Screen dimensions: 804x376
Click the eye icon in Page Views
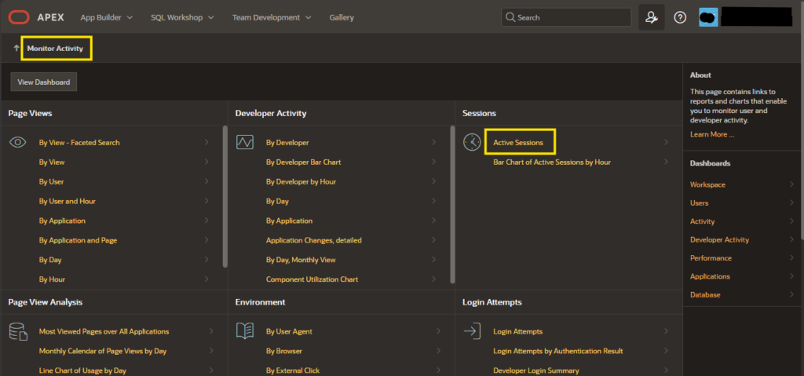click(18, 143)
